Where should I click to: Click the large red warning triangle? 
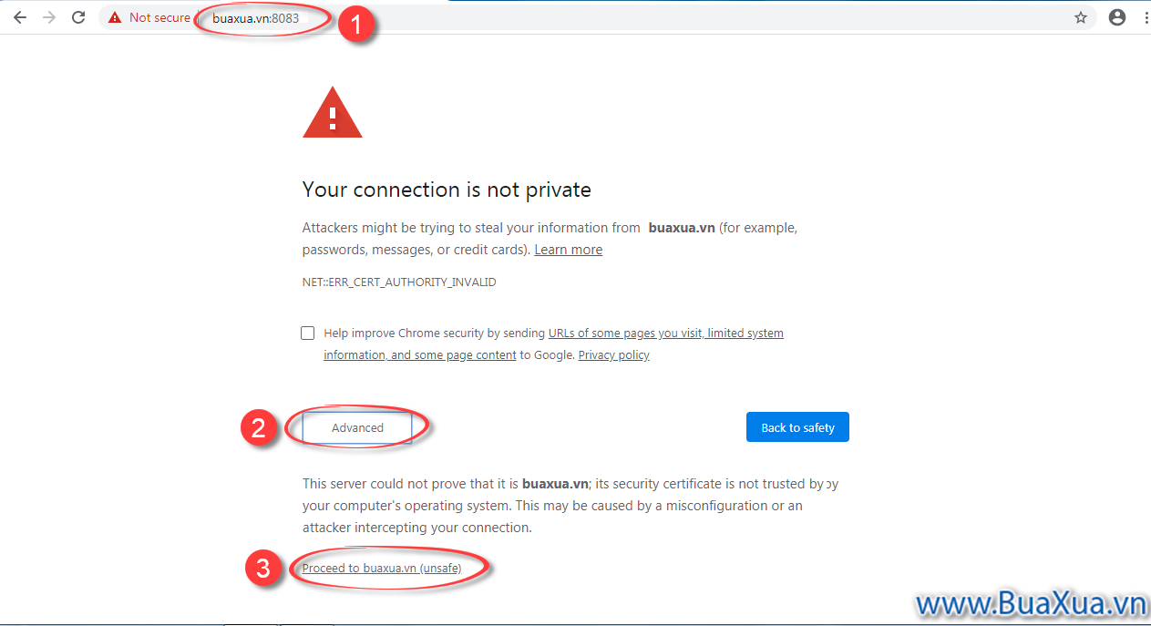point(333,112)
